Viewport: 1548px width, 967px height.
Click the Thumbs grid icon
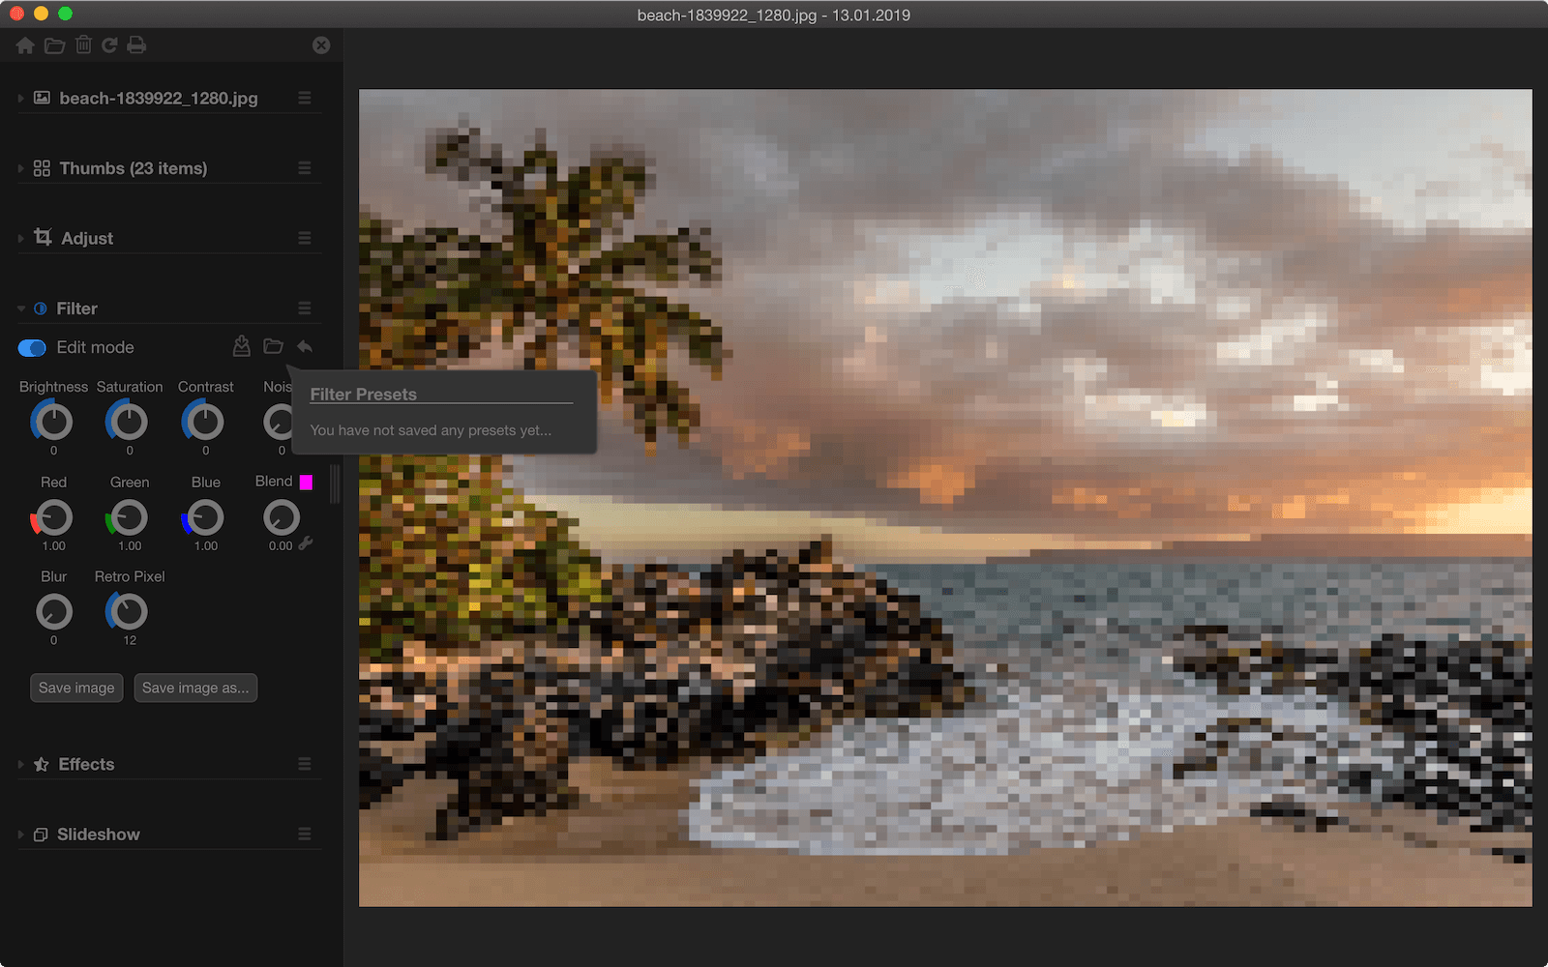(42, 168)
